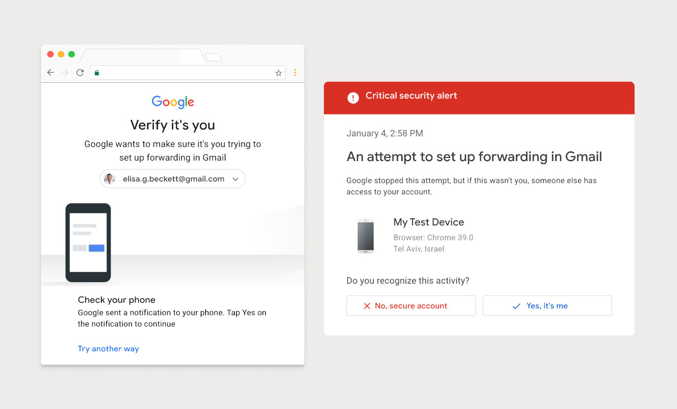Viewport: 677px width, 409px height.
Task: Click the My Test Device name
Action: pos(429,222)
